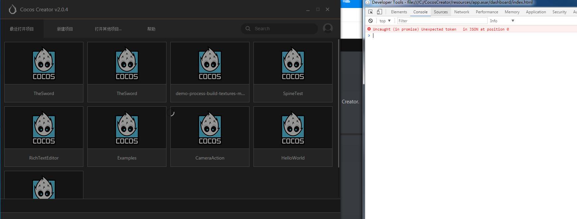Click the magnifier icon in Search box
Viewport: 577px width, 219px height.
click(x=248, y=29)
